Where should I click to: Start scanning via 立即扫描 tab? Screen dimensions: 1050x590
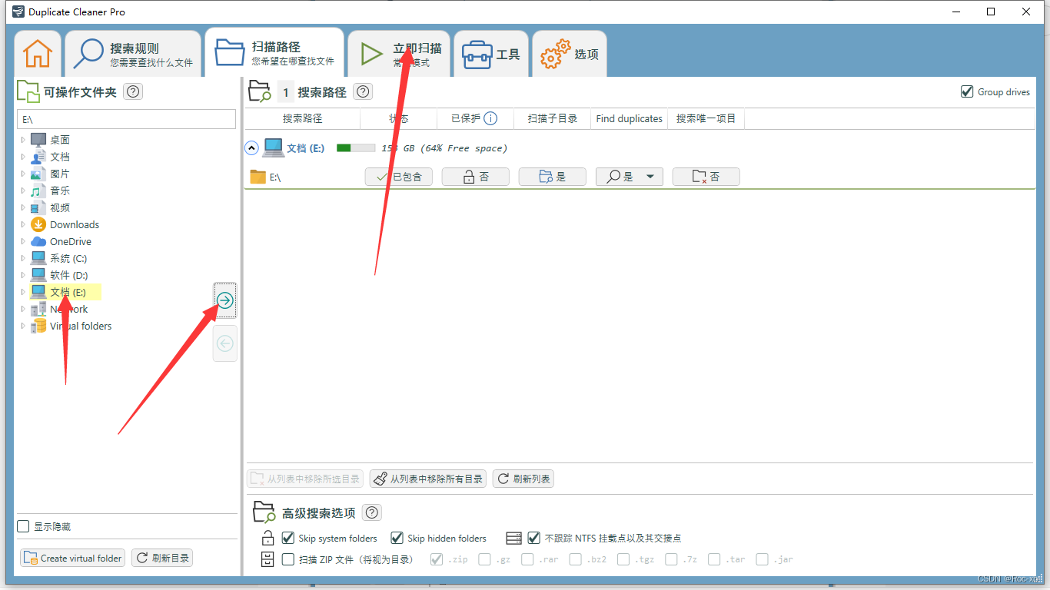coord(399,54)
